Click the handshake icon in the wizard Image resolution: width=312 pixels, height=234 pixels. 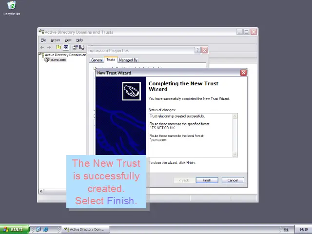[x=132, y=91]
